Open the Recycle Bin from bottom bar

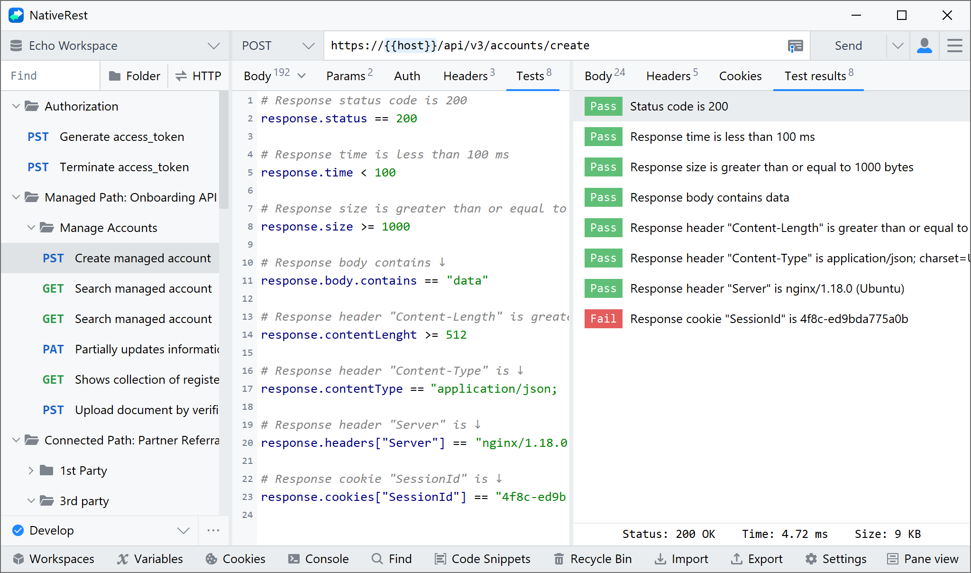593,559
